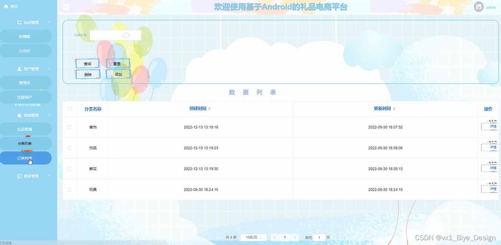501x245 pixels.
Task: Click the 创建时间 column header text
Action: point(198,109)
